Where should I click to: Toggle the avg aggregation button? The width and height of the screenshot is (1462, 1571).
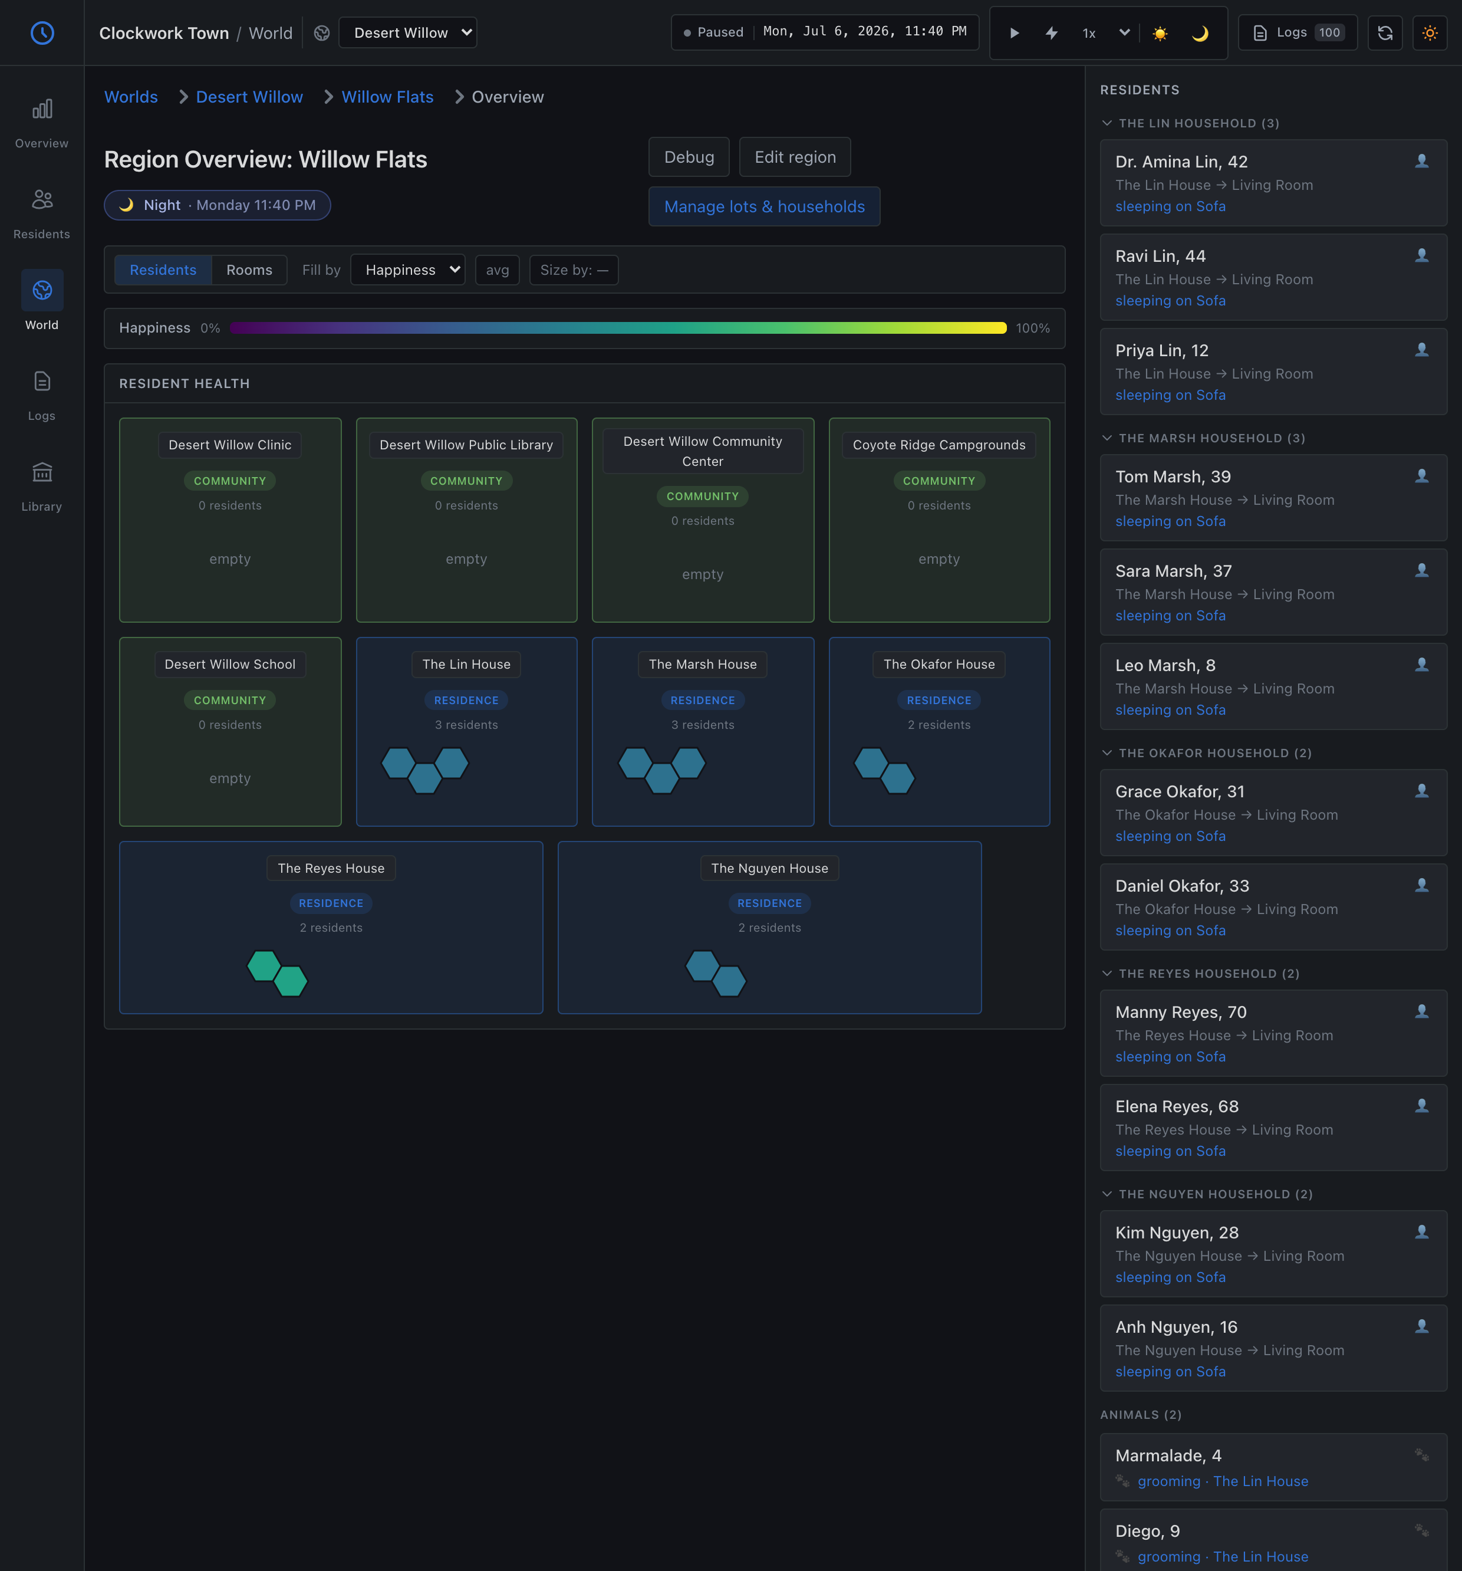pyautogui.click(x=497, y=269)
